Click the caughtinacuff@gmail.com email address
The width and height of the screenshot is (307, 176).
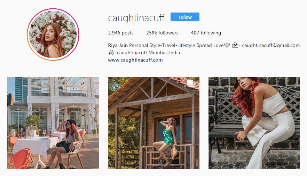(x=271, y=45)
